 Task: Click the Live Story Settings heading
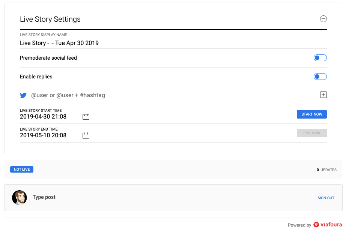[x=50, y=20]
